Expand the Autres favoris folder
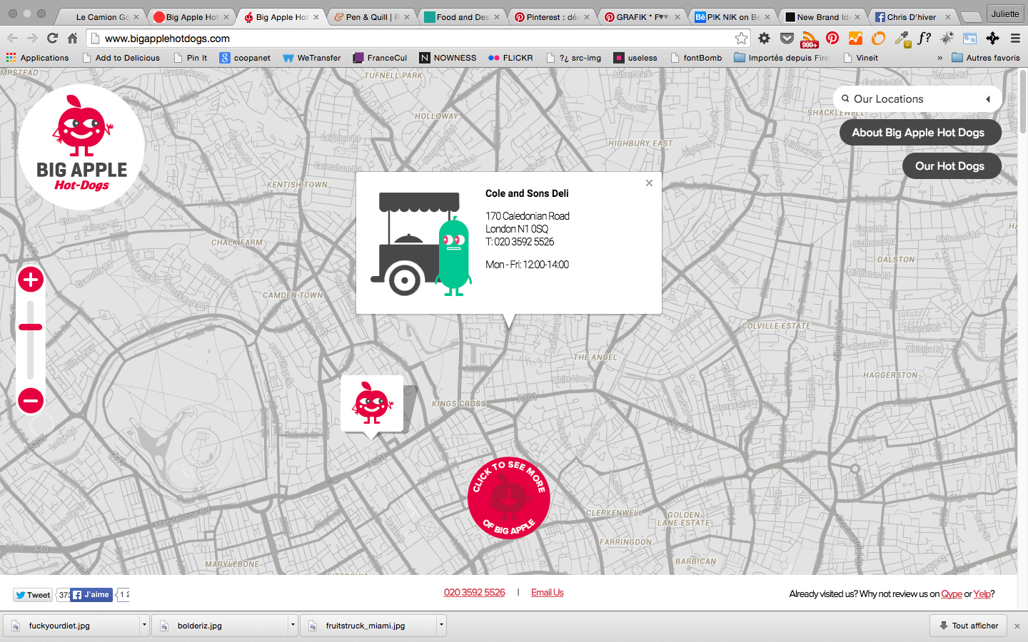This screenshot has width=1028, height=642. click(986, 58)
